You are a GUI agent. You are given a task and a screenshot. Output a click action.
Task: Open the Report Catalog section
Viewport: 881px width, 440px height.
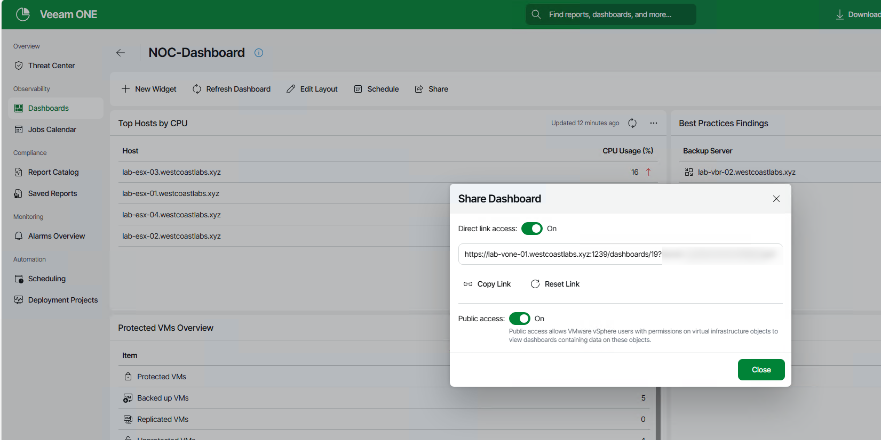53,172
